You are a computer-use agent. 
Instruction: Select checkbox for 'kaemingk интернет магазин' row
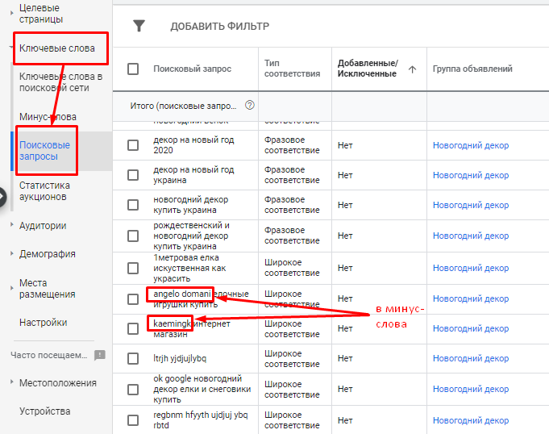click(133, 328)
